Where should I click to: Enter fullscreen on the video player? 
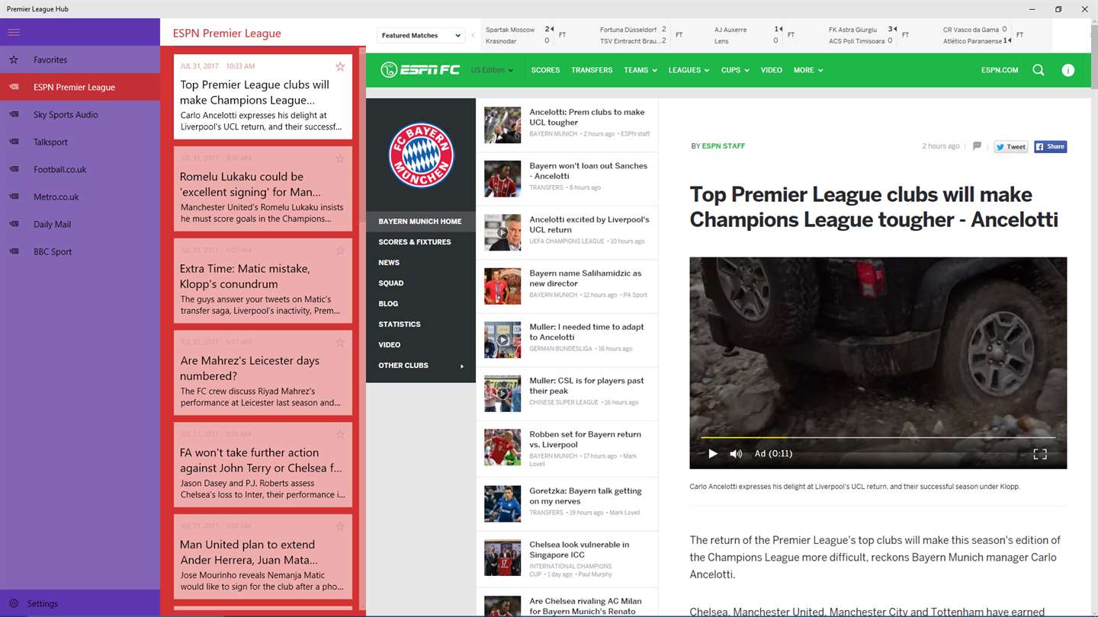(1040, 454)
